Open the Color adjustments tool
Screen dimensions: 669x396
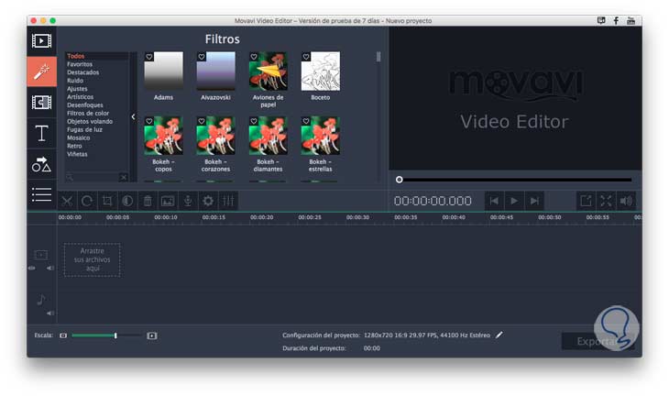click(x=127, y=201)
